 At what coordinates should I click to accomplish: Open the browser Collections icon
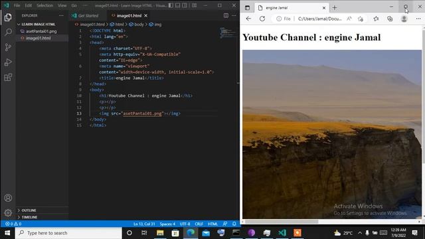coord(390,19)
